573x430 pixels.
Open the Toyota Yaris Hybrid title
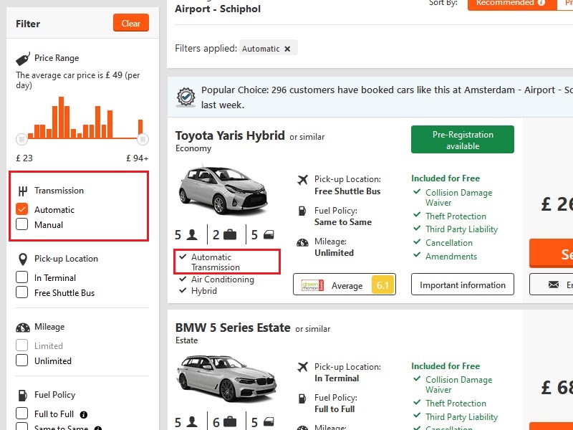230,135
